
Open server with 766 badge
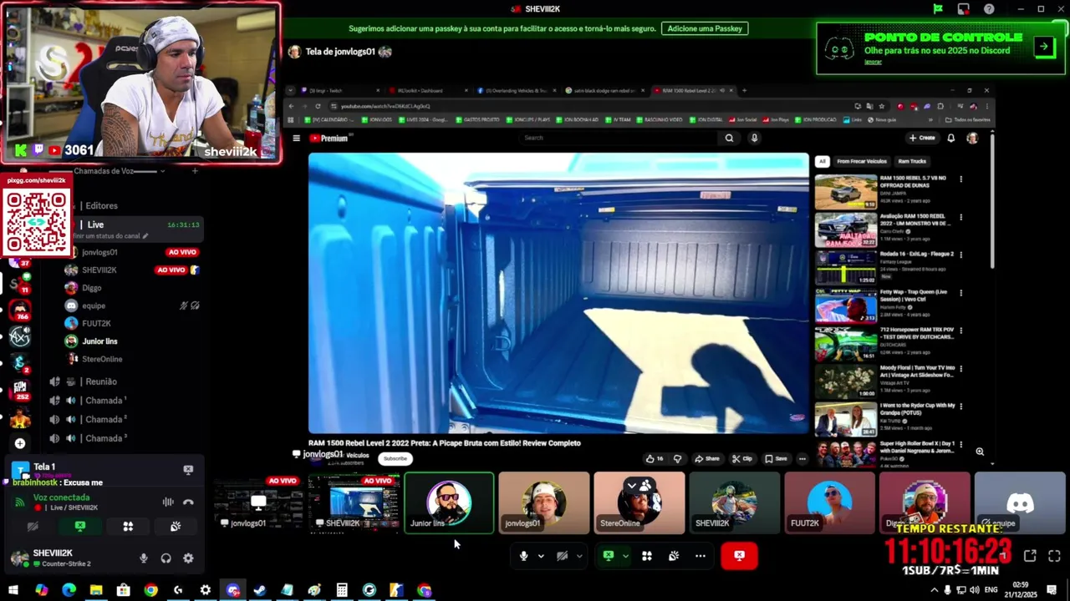tap(20, 310)
